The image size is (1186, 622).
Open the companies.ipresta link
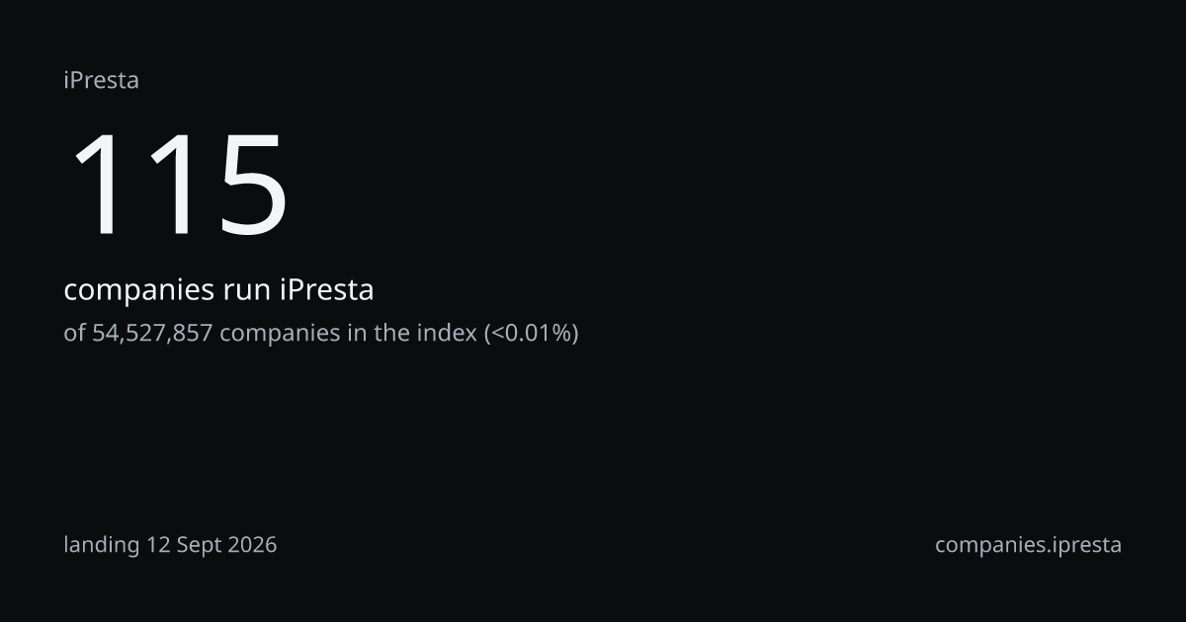pyautogui.click(x=1028, y=545)
